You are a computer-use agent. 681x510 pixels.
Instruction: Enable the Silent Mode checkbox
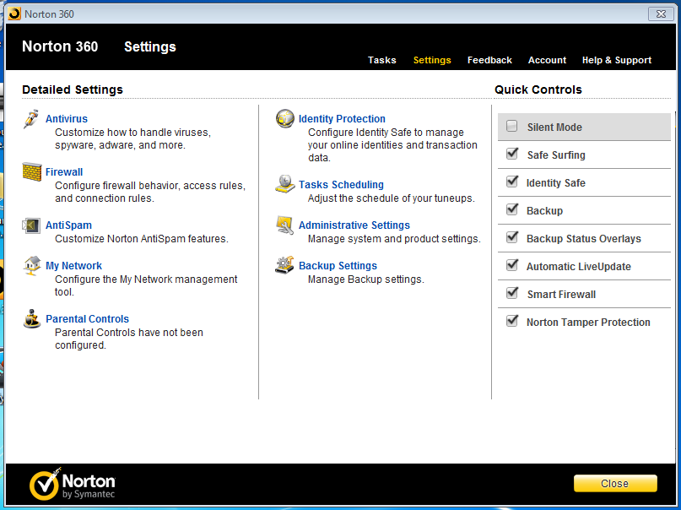(x=512, y=127)
